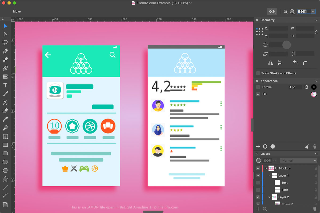Select the Move arrow tool
Image resolution: width=320 pixels, height=213 pixels.
tap(5, 26)
